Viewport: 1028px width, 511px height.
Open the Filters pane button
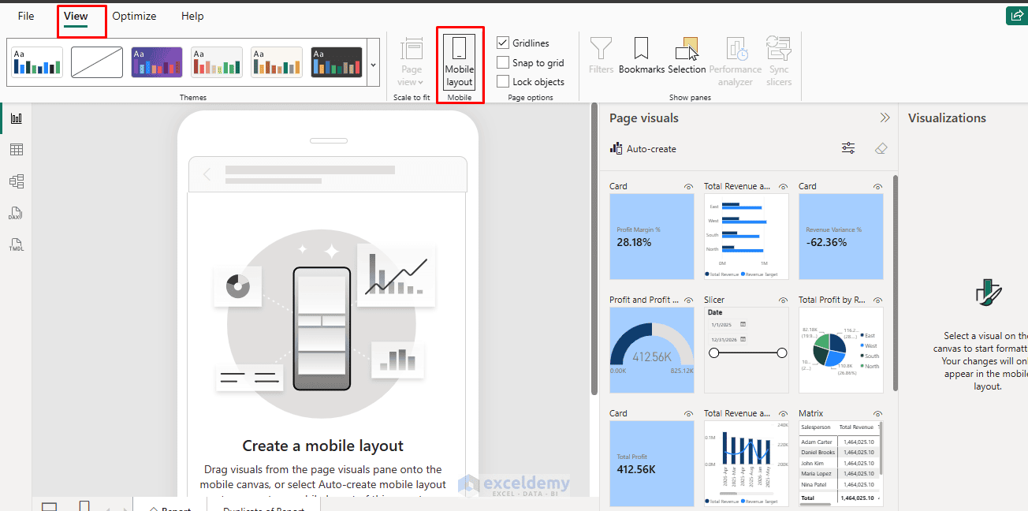click(601, 56)
